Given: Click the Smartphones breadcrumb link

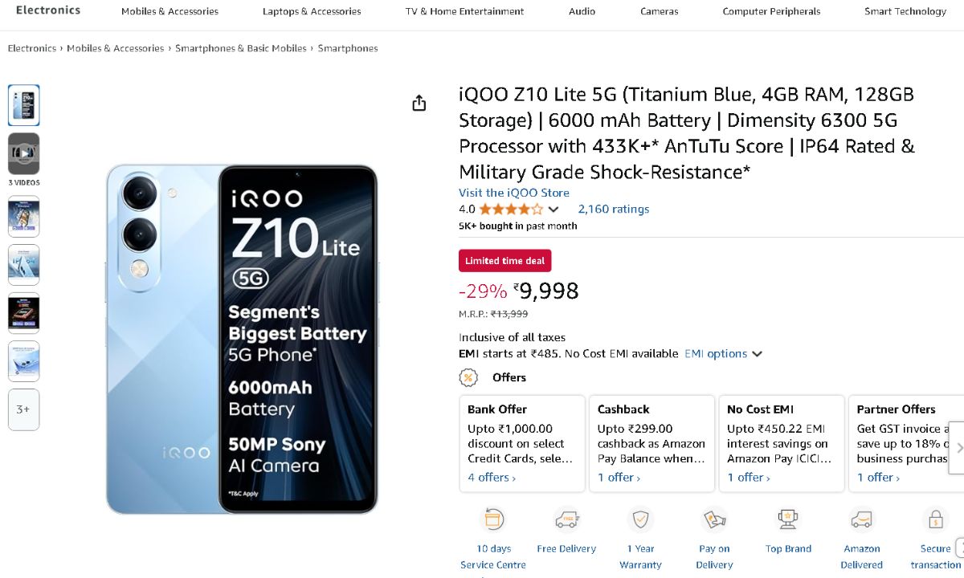Looking at the screenshot, I should click(x=348, y=48).
